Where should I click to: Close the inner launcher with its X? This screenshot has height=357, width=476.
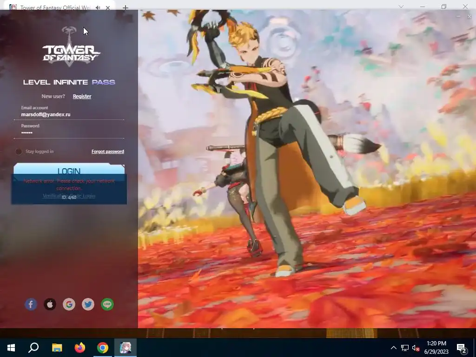click(x=469, y=16)
